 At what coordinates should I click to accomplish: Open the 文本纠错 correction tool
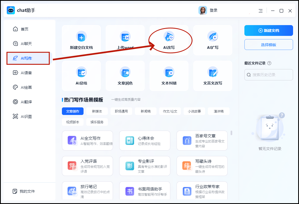coord(169,76)
